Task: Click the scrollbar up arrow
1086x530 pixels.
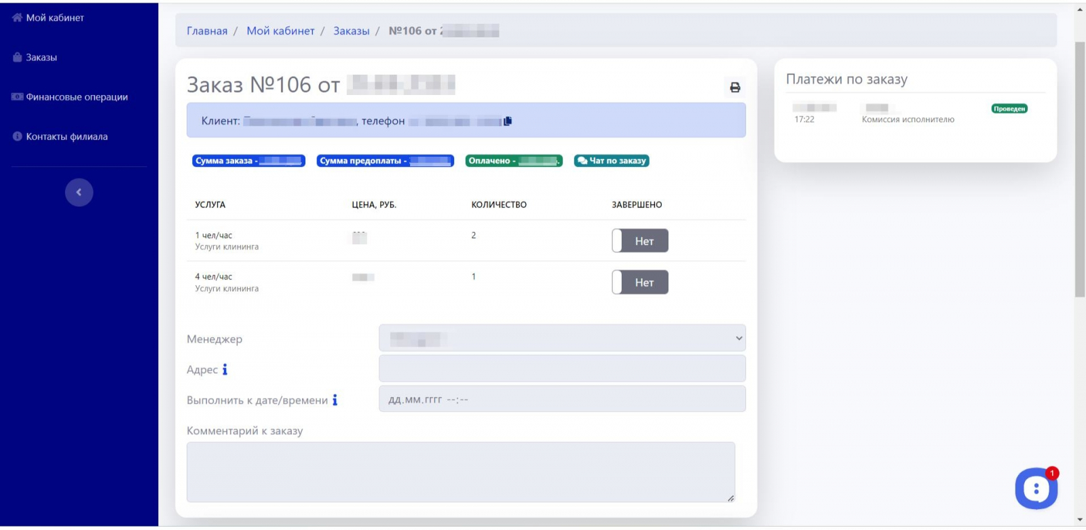Action: [x=1080, y=10]
